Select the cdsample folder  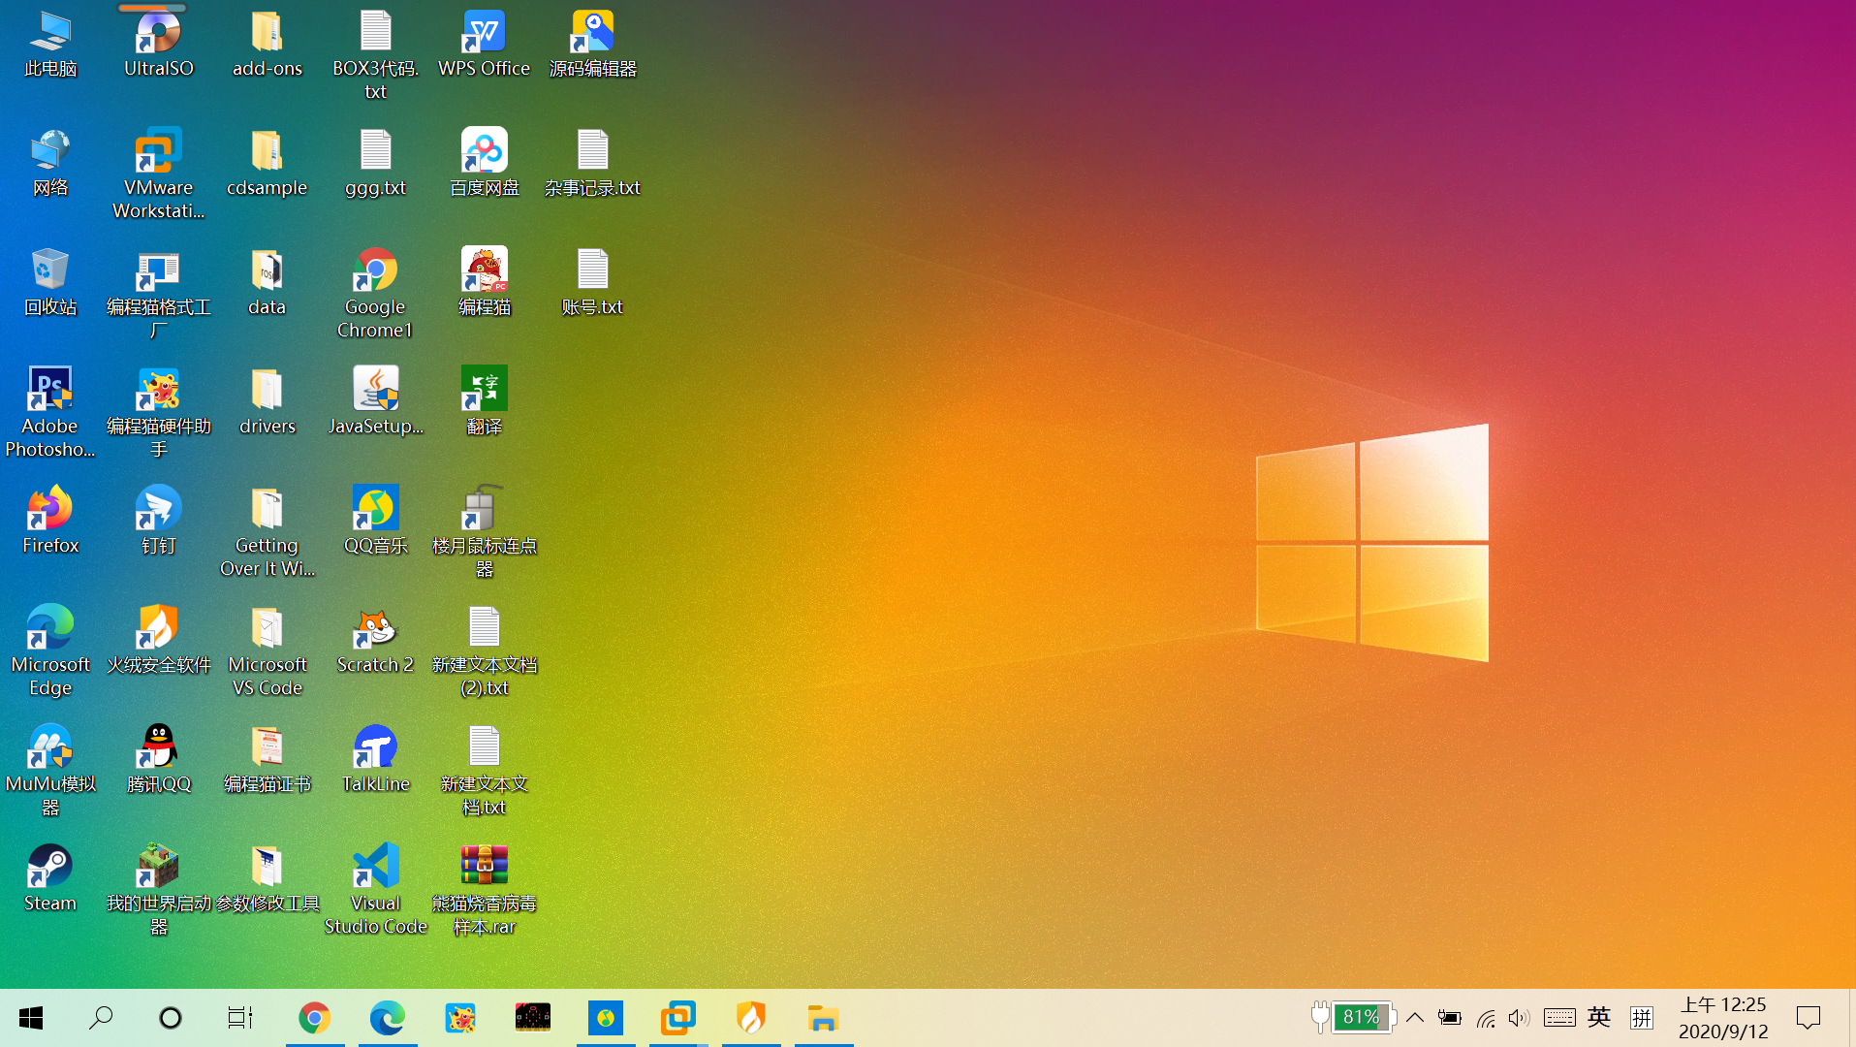(x=267, y=163)
